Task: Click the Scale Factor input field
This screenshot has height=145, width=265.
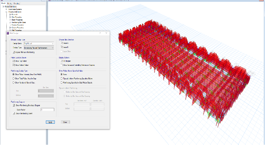Action: tap(47, 110)
